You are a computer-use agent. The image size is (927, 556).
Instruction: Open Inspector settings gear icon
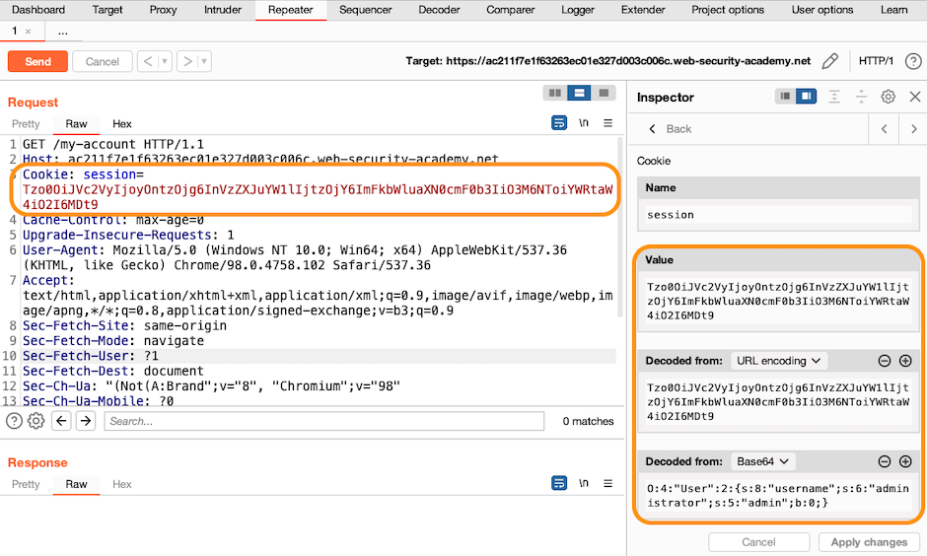(888, 97)
